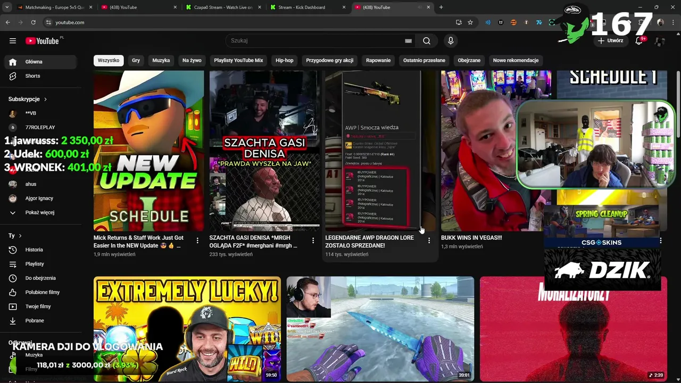
Task: Open the YouTube notifications bell
Action: point(639,41)
